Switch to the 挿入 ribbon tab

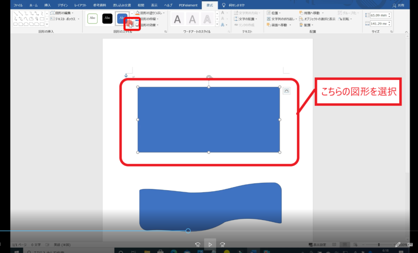[47, 5]
